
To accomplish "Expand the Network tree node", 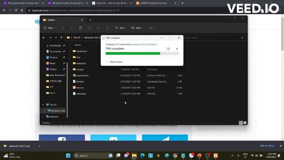I will coord(43,116).
